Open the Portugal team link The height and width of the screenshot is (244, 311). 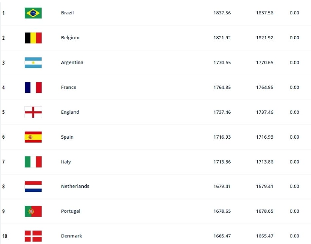71,211
